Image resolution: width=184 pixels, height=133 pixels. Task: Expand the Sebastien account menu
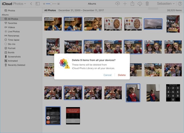(165, 4)
